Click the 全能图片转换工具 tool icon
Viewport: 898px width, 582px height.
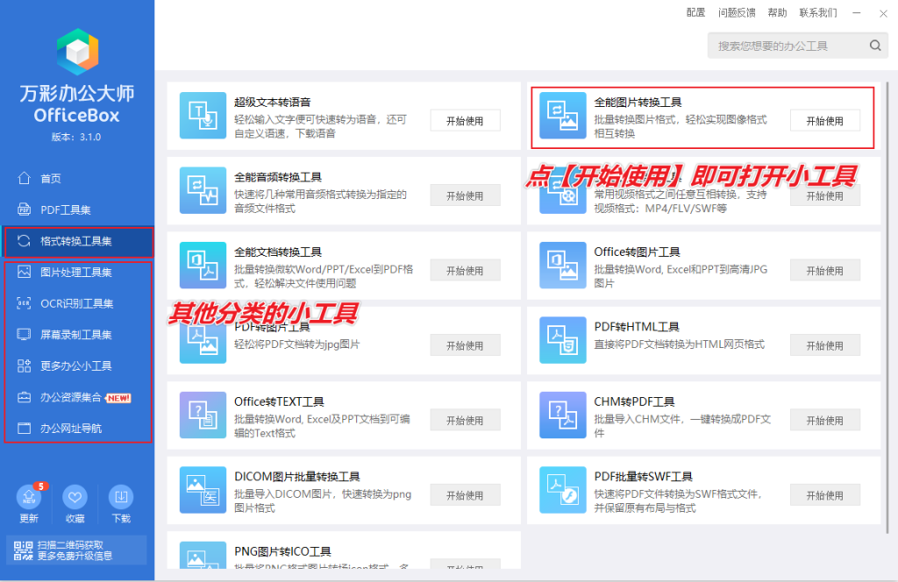point(562,115)
